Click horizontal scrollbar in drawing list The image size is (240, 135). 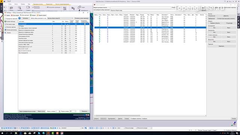click(x=118, y=115)
